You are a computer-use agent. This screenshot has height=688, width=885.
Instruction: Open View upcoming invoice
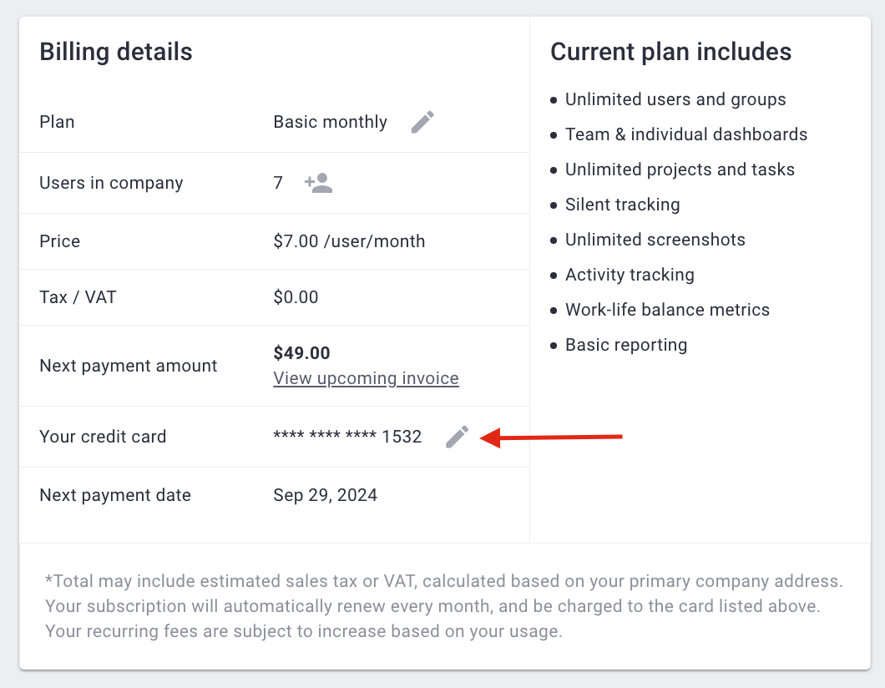(366, 378)
